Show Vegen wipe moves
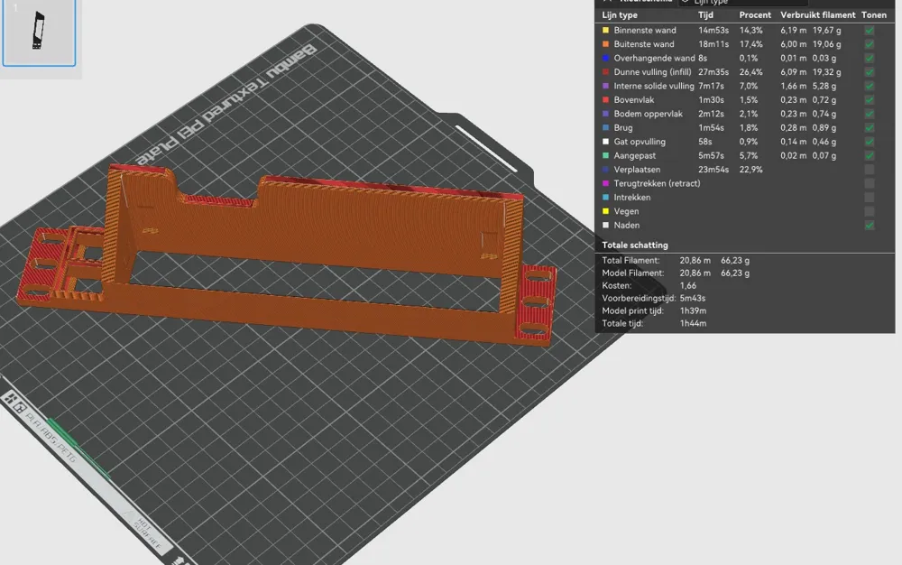 point(870,211)
